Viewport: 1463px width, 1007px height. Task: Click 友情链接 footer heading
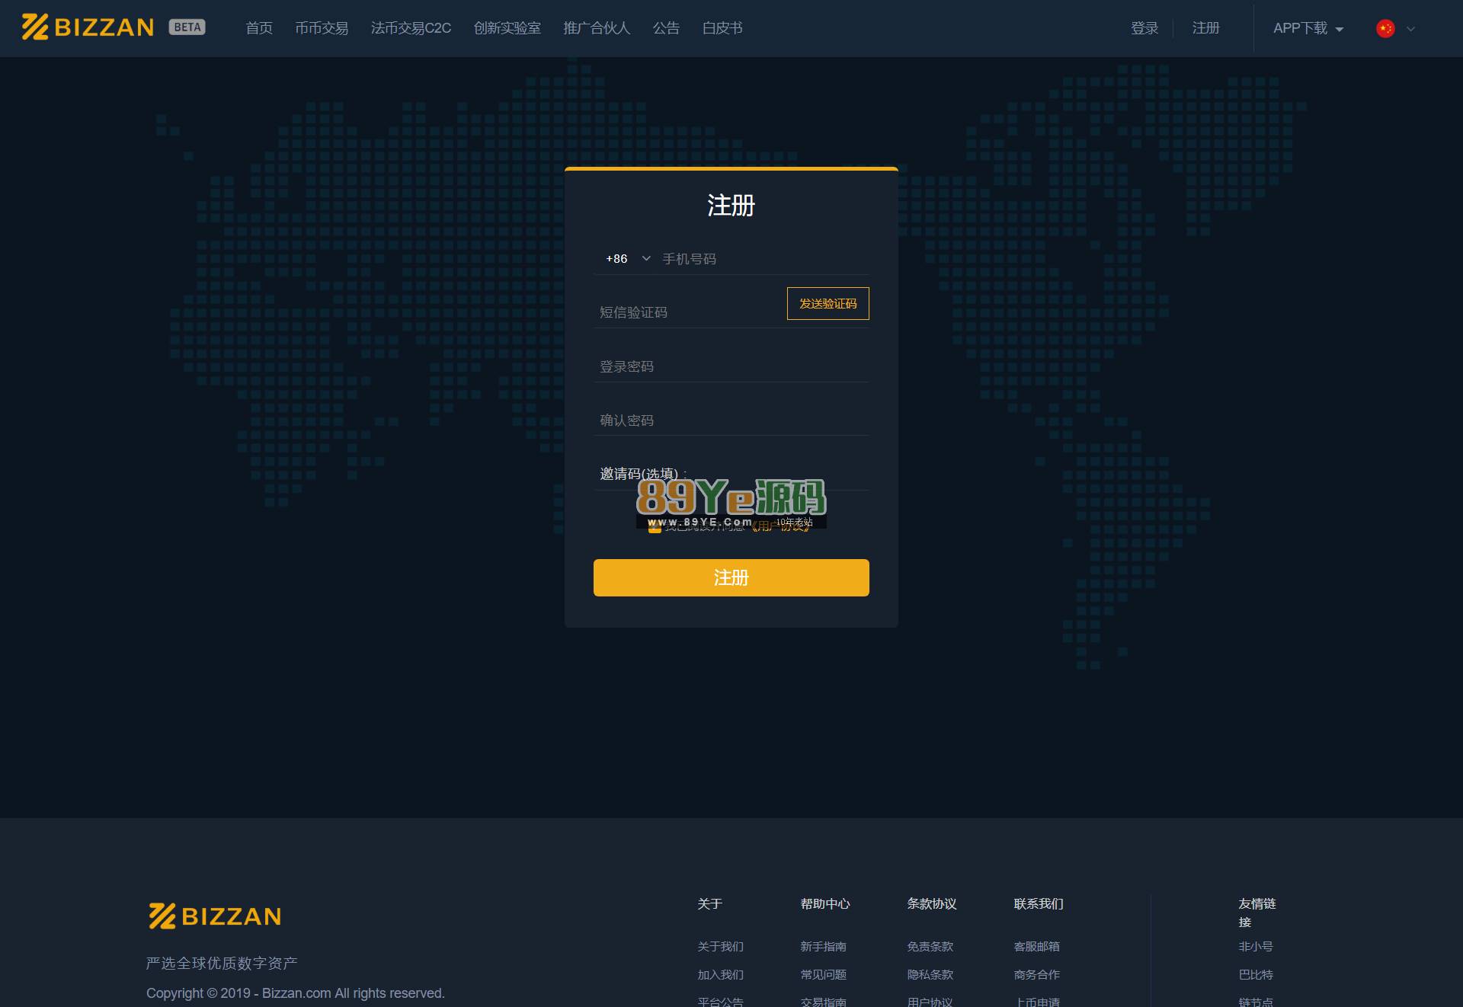pos(1257,913)
